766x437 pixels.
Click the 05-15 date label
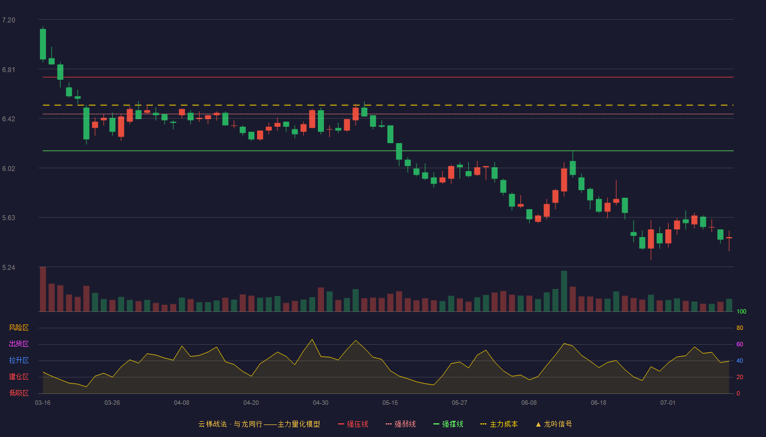[390, 403]
